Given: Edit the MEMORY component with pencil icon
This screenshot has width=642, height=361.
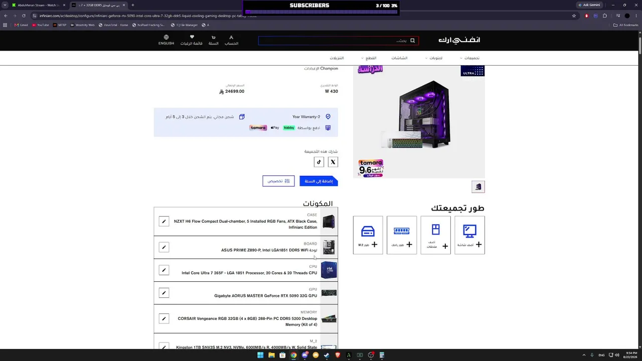Looking at the screenshot, I should [164, 318].
